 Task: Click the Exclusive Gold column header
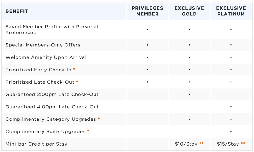coord(189,11)
